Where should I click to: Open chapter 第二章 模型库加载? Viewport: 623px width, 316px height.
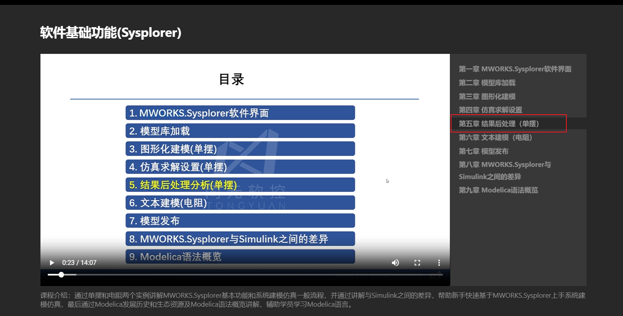tap(487, 83)
